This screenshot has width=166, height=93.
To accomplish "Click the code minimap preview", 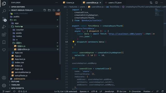I will (x=159, y=12).
